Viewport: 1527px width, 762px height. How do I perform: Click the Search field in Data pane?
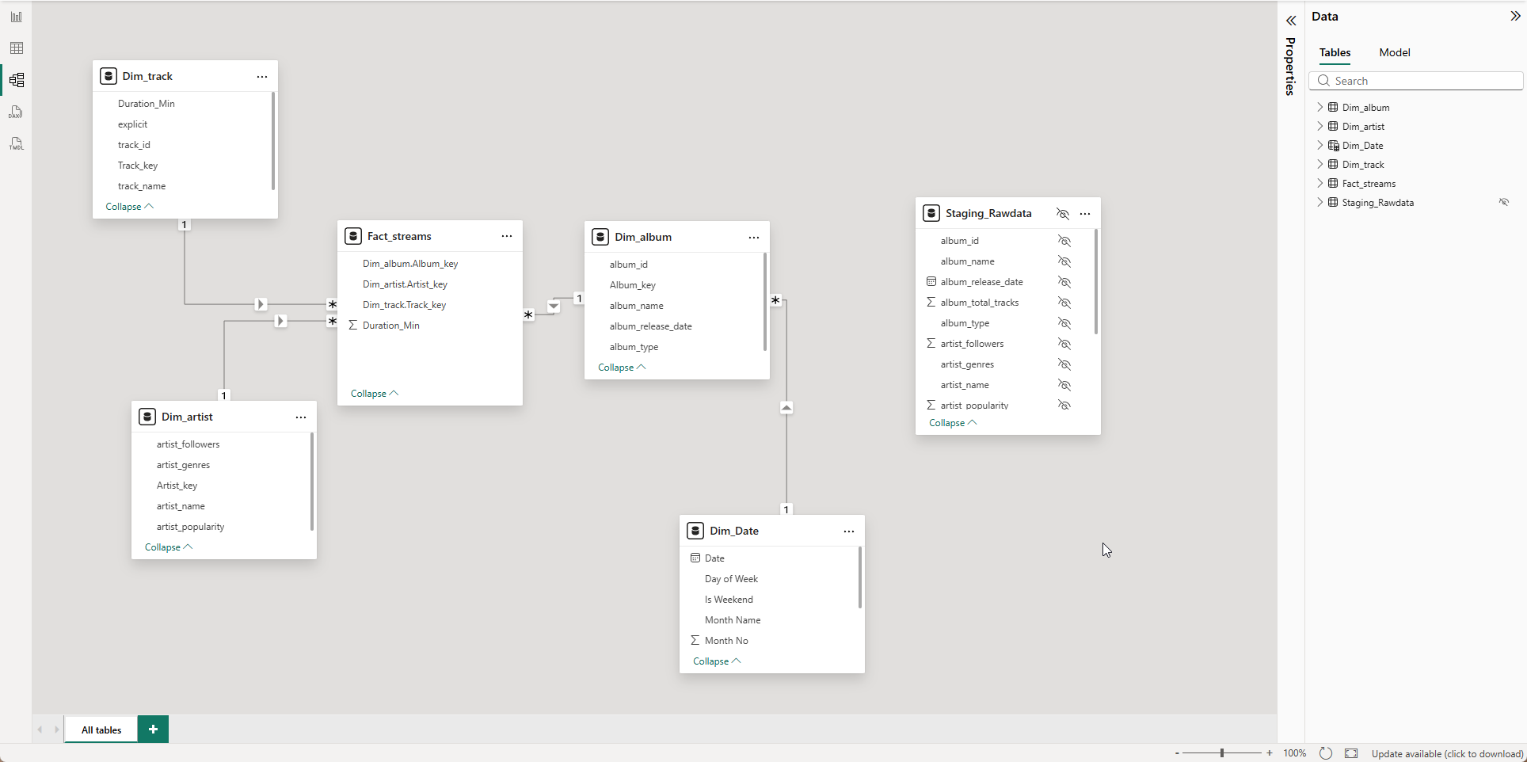click(x=1416, y=81)
